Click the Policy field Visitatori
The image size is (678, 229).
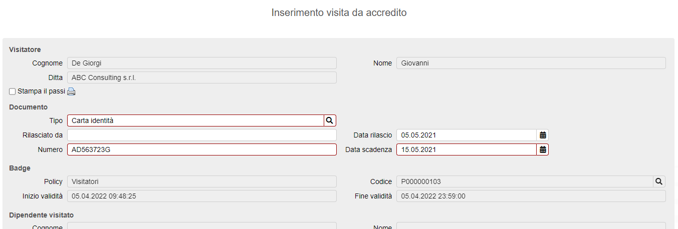coord(202,181)
